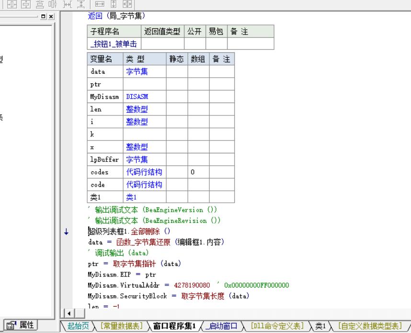
Task: Click the subroutine name _按钮1_被单击
Action: [x=114, y=44]
